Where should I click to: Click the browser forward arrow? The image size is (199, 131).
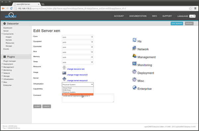coord(7,8)
